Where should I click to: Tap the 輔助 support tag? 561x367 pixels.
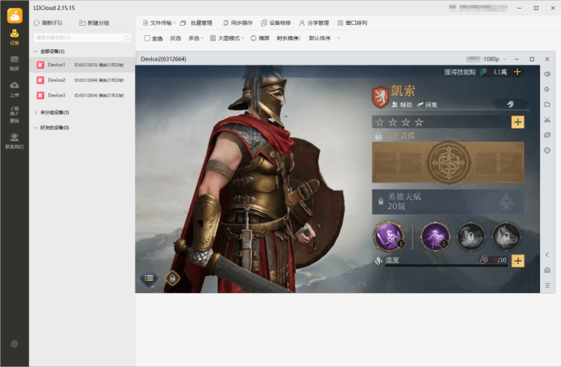pos(401,104)
